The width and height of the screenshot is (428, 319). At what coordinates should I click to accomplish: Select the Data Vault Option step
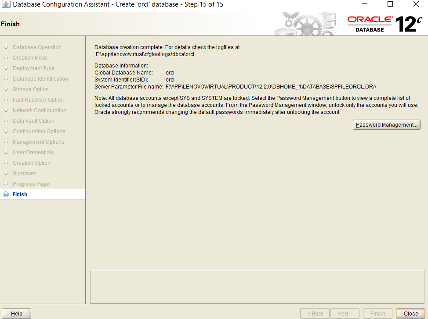point(33,121)
